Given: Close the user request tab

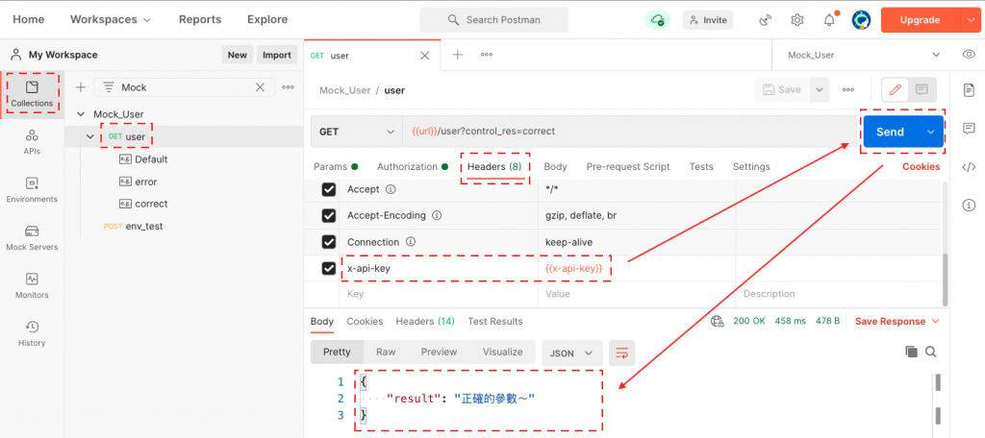Looking at the screenshot, I should click(x=424, y=55).
